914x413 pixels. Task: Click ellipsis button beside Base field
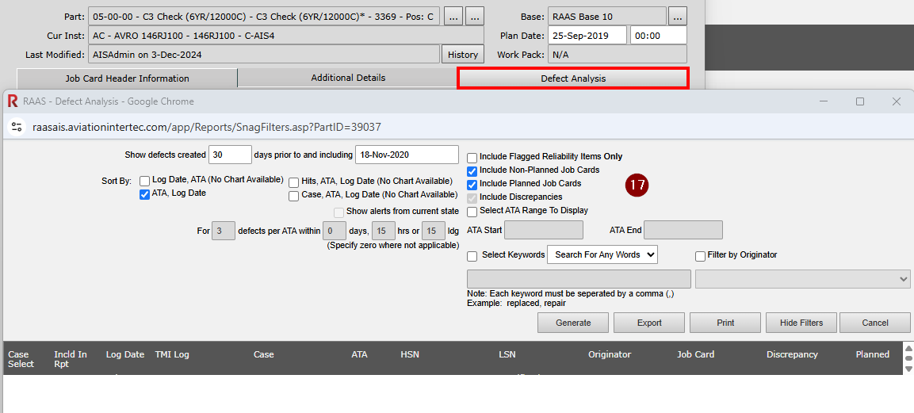678,16
